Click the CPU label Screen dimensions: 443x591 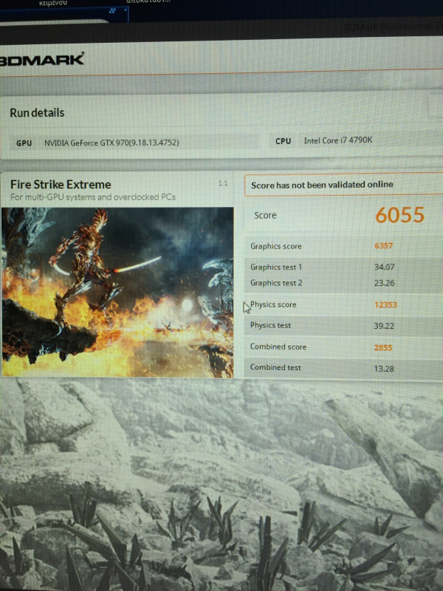click(283, 141)
